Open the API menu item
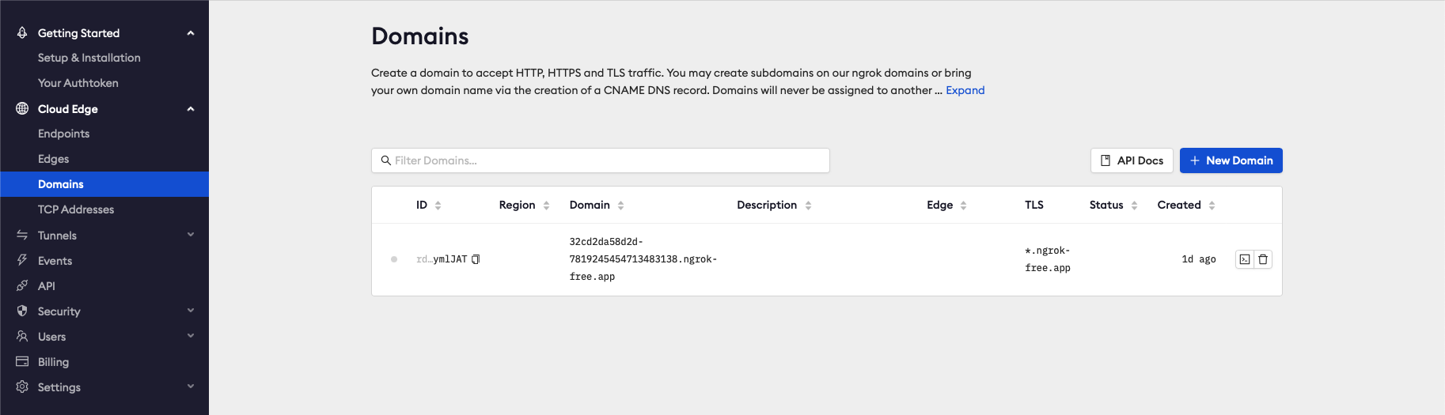This screenshot has width=1445, height=415. click(47, 286)
